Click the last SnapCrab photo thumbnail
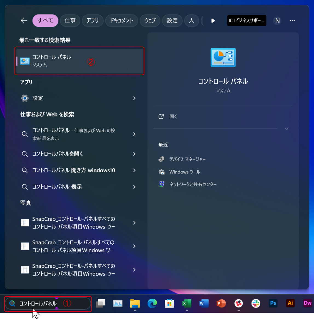Image resolution: width=314 pixels, height=328 pixels. pyautogui.click(x=25, y=270)
